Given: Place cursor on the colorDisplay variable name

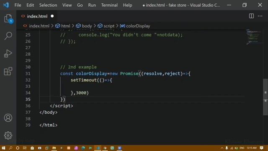Looking at the screenshot, I should pyautogui.click(x=91, y=74).
